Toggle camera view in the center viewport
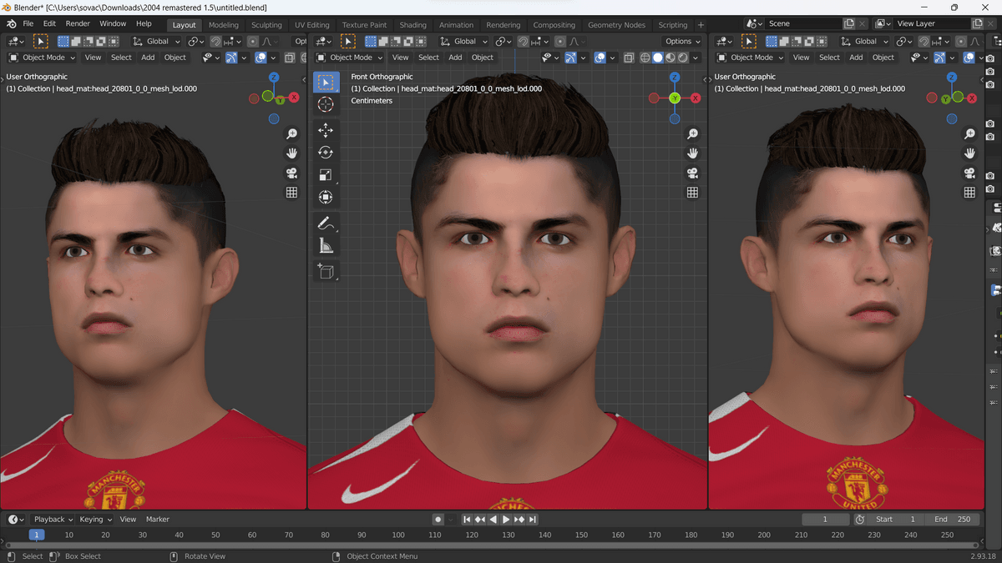Screen dimensions: 1002x563 pyautogui.click(x=692, y=173)
